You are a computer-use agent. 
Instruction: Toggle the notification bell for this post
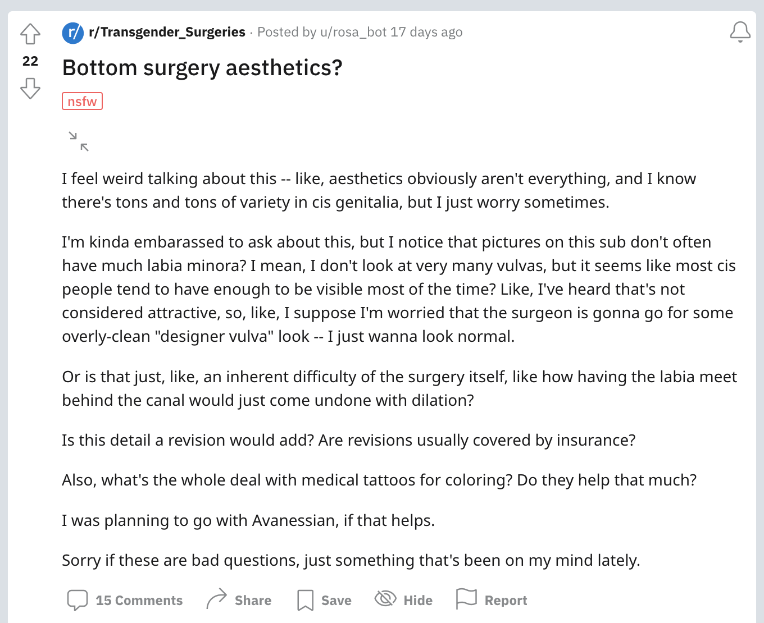(x=740, y=33)
